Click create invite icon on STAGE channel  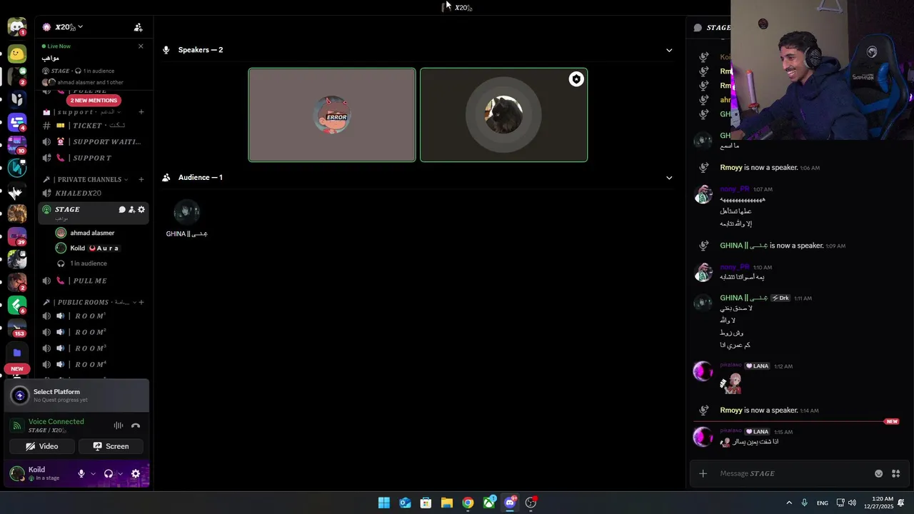tap(131, 210)
